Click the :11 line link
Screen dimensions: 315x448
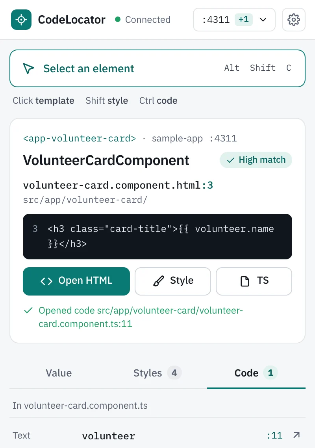click(274, 435)
